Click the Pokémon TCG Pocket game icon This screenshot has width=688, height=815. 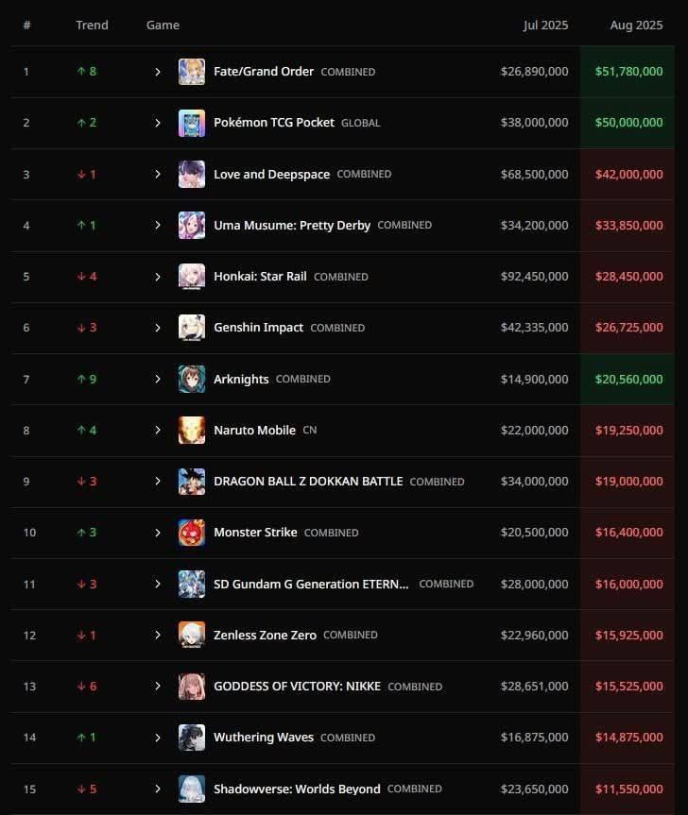[x=192, y=123]
